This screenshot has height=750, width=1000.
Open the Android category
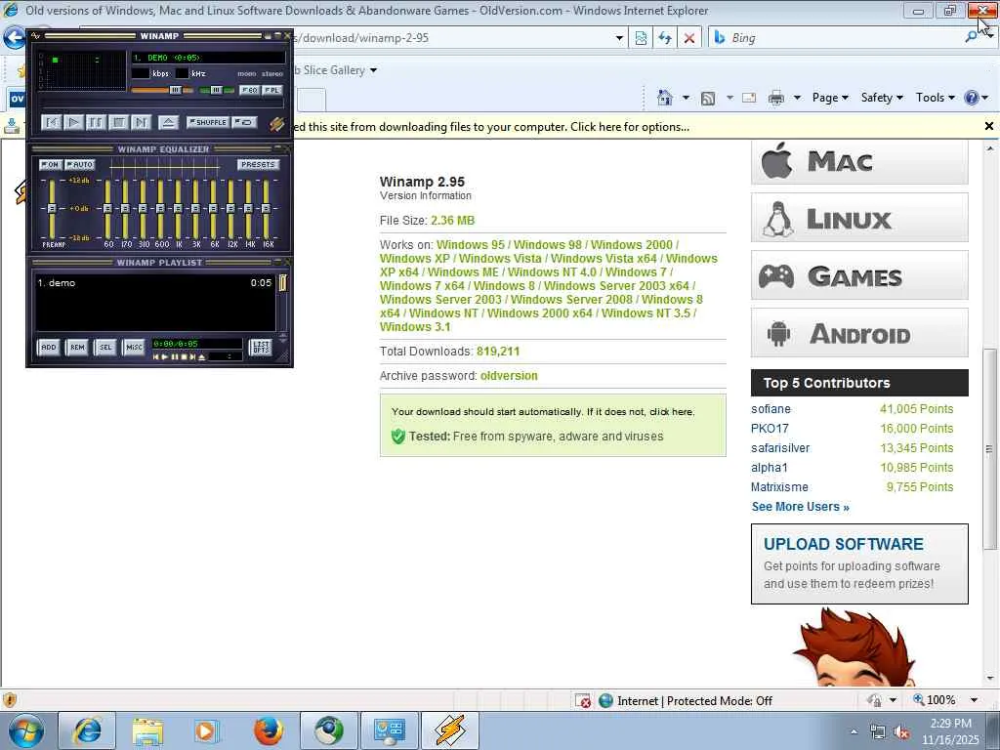(x=859, y=333)
